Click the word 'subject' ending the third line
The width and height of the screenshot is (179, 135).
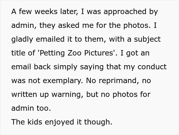pyautogui.click(x=147, y=39)
